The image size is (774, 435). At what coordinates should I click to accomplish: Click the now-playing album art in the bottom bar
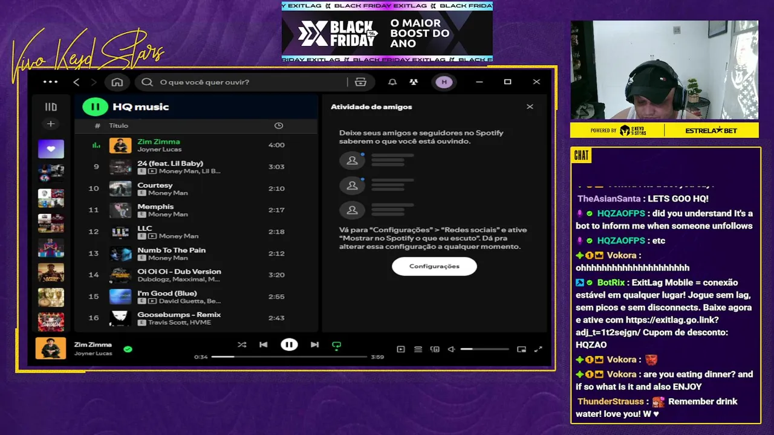coord(51,349)
